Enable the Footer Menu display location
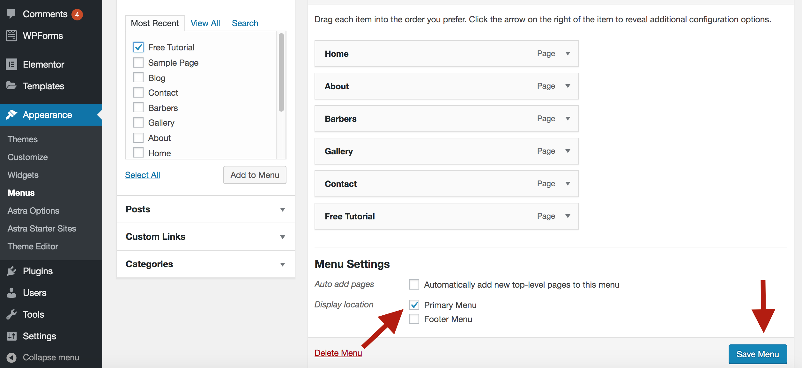Screen dimensions: 802x368 [x=414, y=319]
